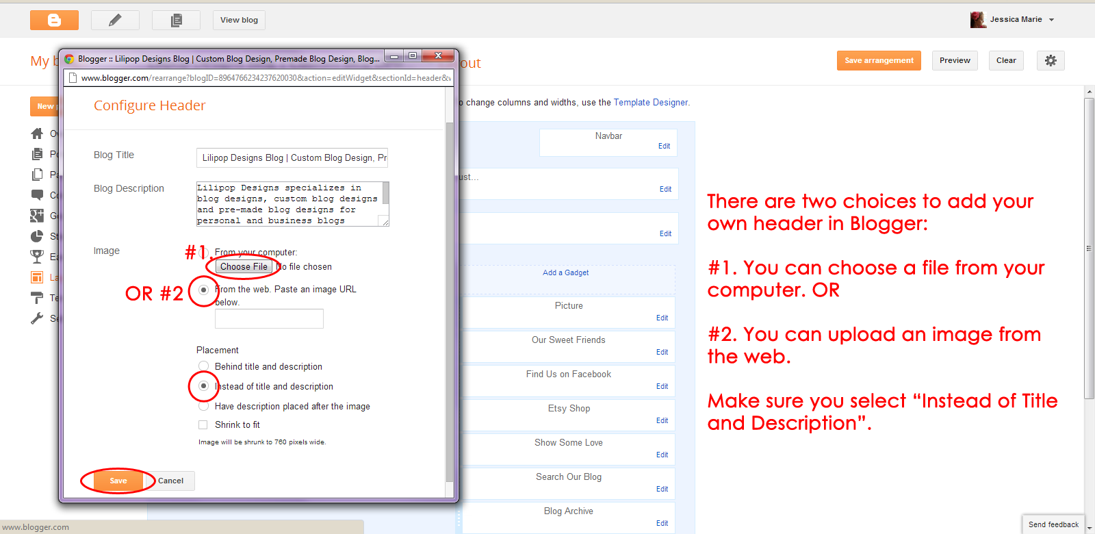Screen dimensions: 1095x534
Task: Click the Earnings trophy icon
Action: coord(37,257)
